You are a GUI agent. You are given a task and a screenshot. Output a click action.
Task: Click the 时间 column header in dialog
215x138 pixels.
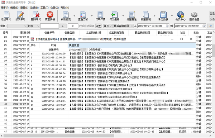coord(54,45)
